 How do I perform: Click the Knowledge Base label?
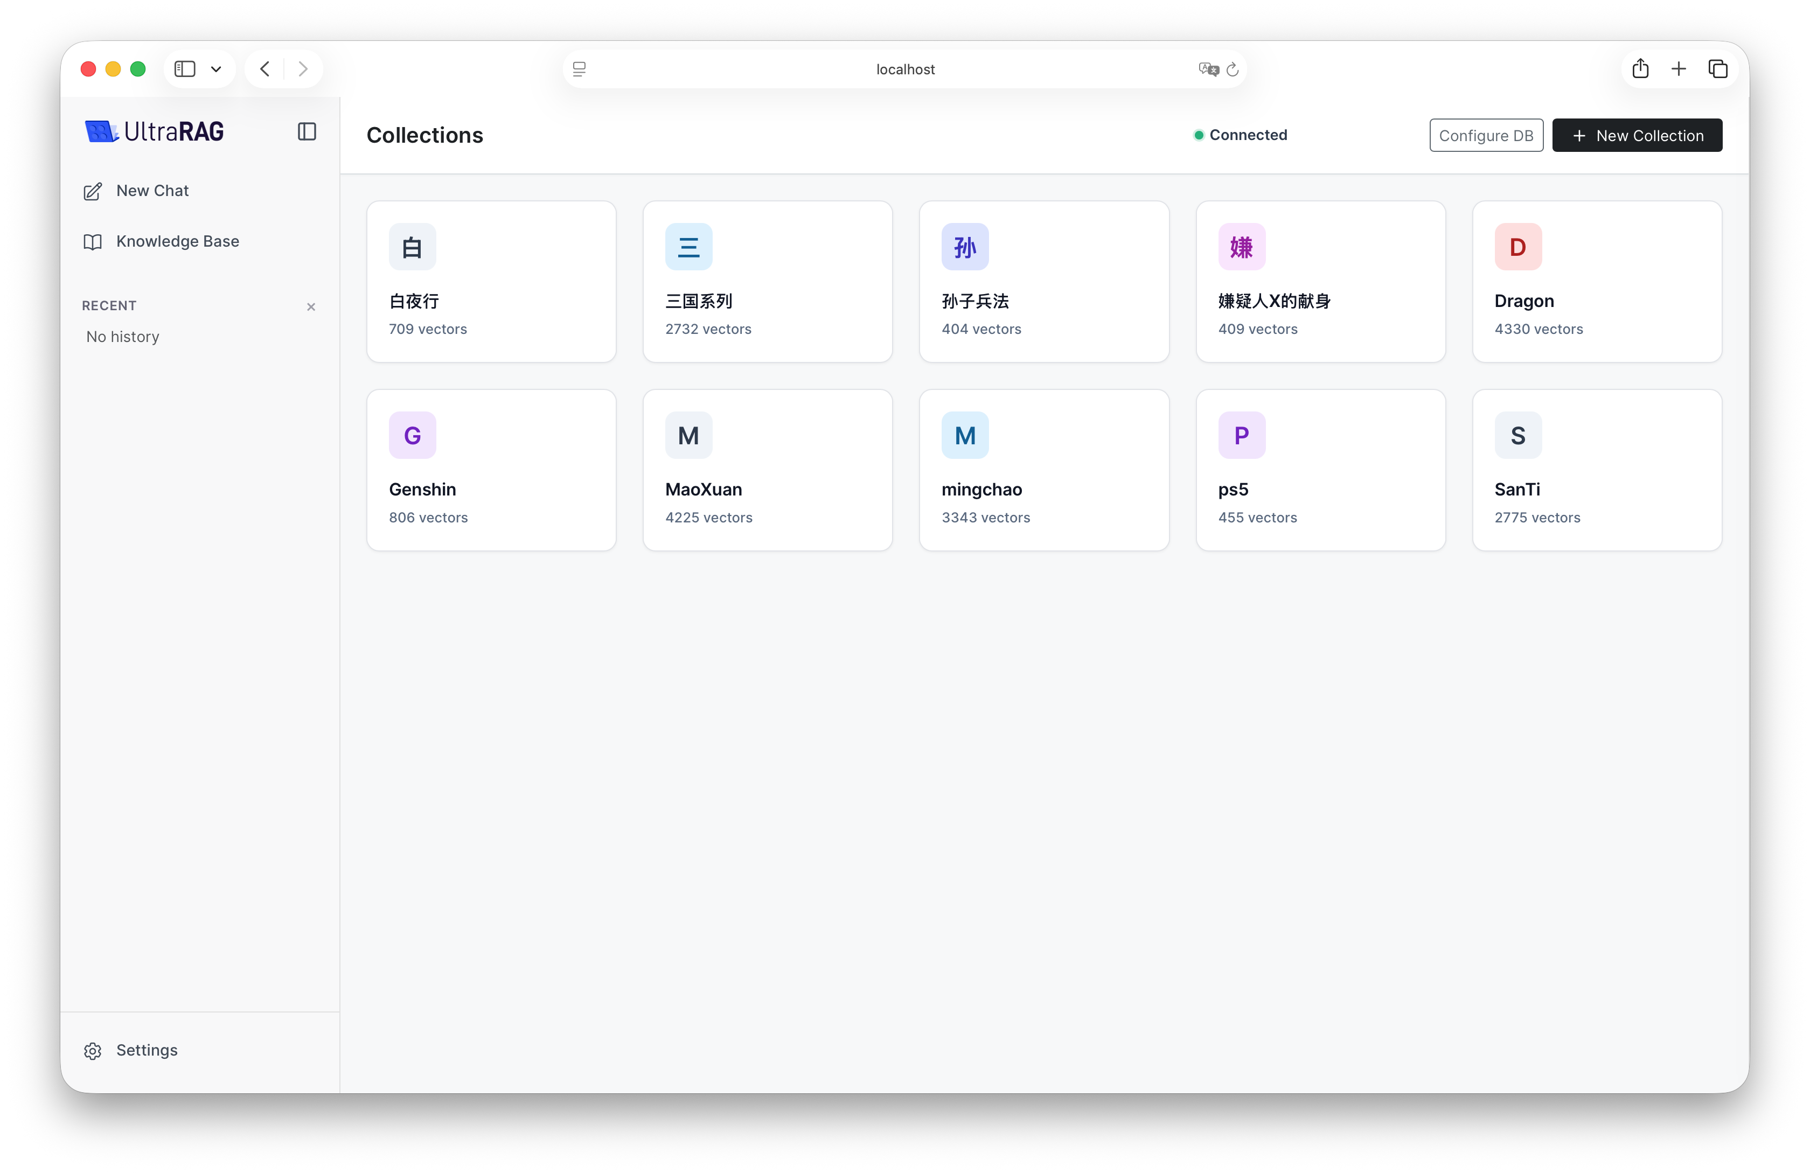[178, 241]
